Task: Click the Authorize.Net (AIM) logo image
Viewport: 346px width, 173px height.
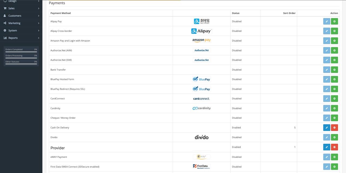Action: pyautogui.click(x=201, y=50)
